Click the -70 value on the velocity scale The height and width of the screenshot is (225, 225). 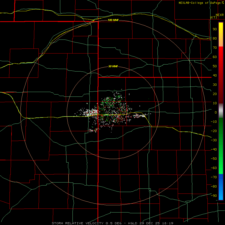[214, 177]
